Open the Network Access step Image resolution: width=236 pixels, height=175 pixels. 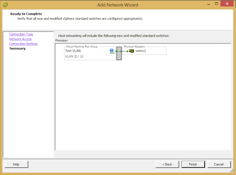(21, 39)
